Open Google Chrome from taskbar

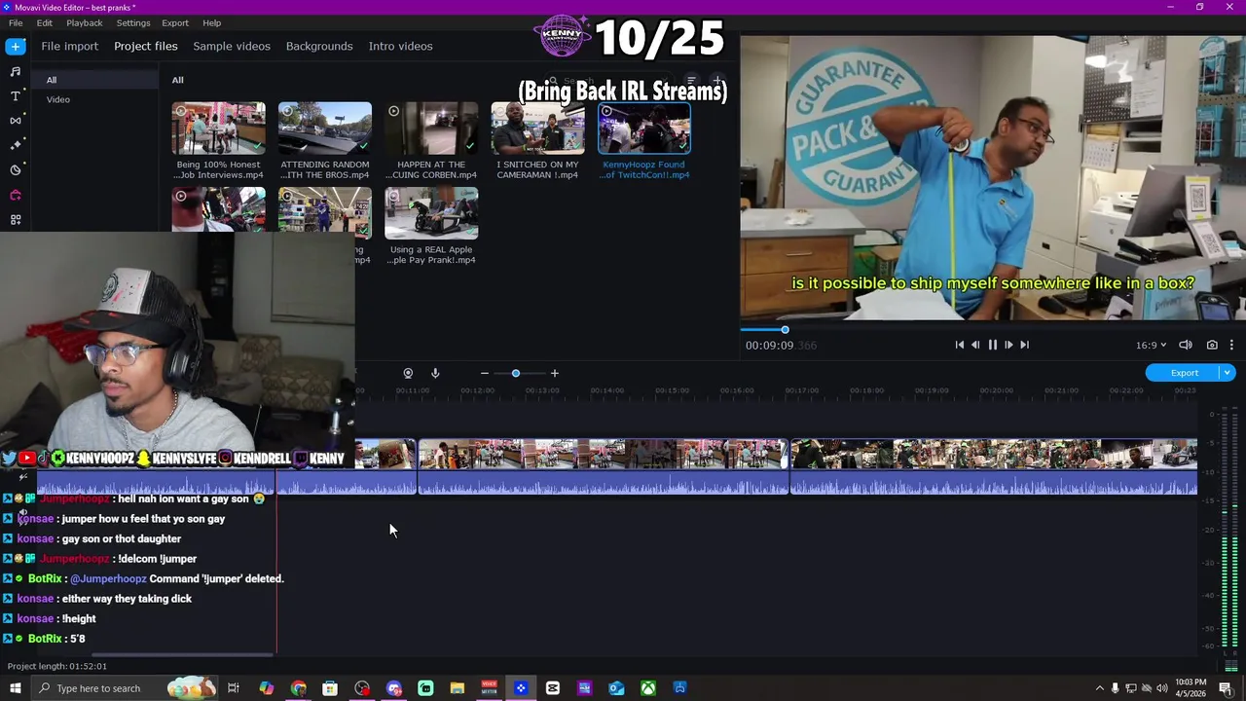(298, 688)
